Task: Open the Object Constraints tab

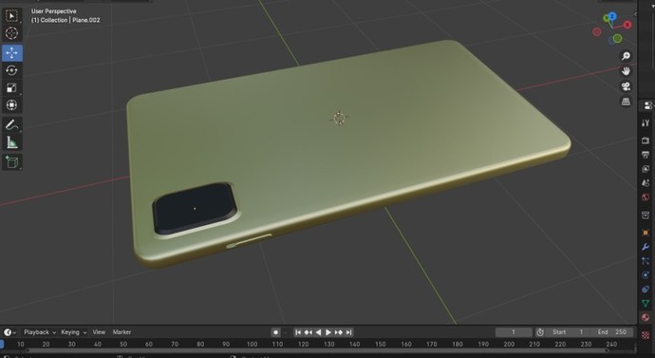Action: point(646,289)
